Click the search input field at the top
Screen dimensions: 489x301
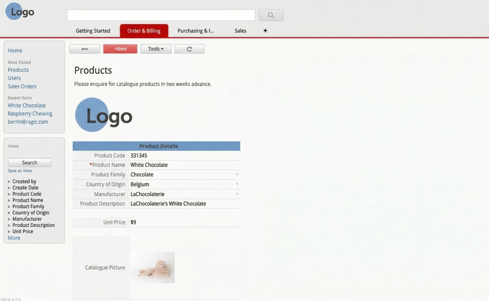[161, 14]
